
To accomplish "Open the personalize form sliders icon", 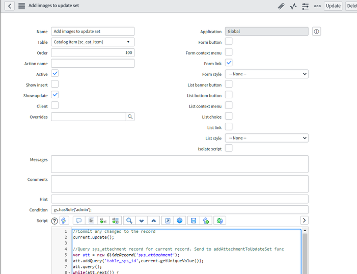I will point(306,6).
